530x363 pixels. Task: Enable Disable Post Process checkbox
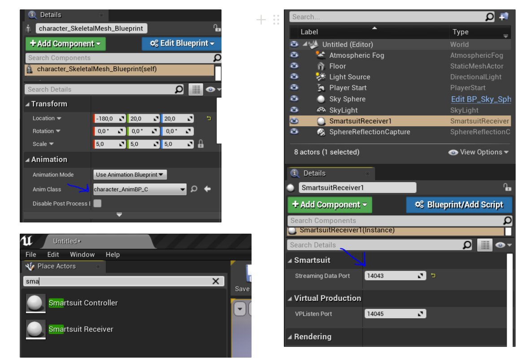point(97,203)
